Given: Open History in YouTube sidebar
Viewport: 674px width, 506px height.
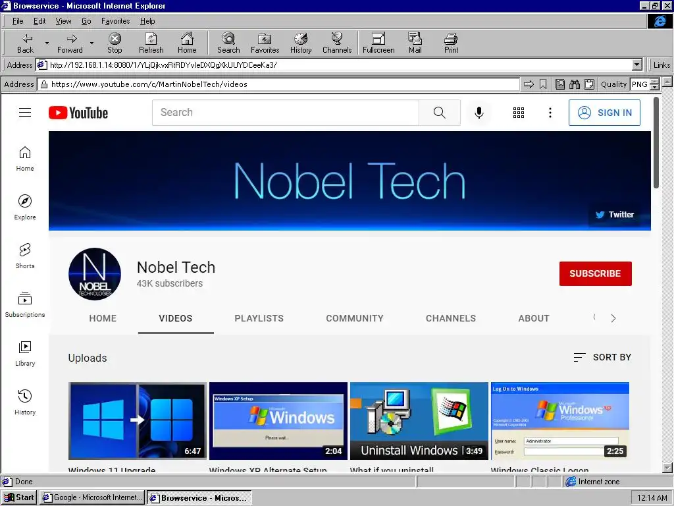Looking at the screenshot, I should (25, 403).
